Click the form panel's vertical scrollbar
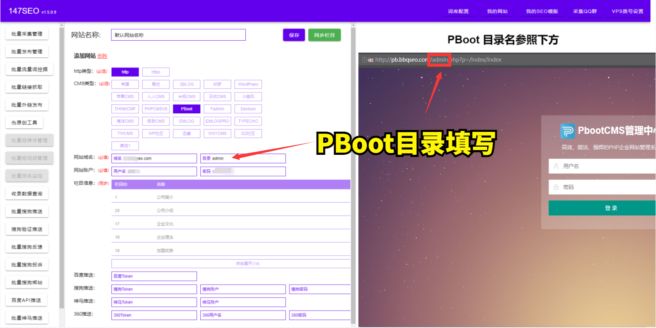 [353, 175]
